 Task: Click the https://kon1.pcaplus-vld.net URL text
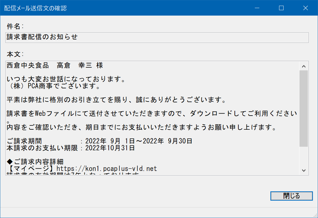(x=107, y=169)
